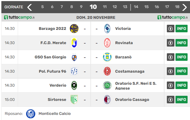The width and height of the screenshot is (190, 120).
Task: Show next matchdays with right arrow
Action: click(184, 7)
